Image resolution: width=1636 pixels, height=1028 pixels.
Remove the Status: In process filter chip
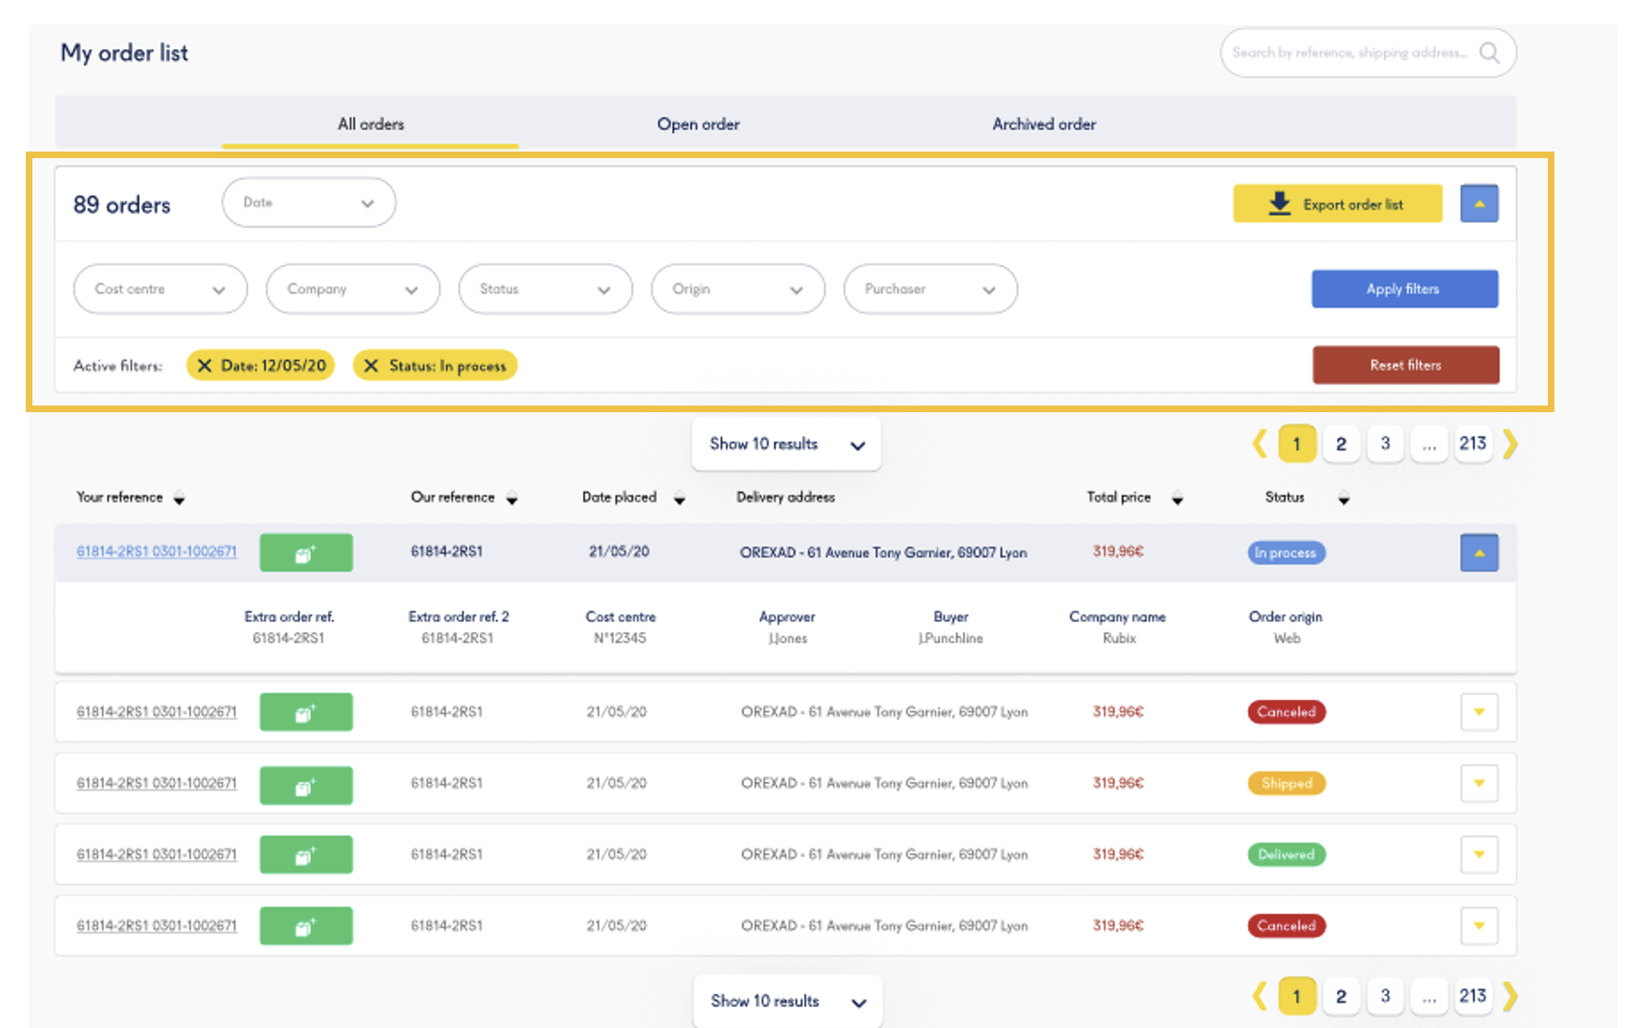371,365
